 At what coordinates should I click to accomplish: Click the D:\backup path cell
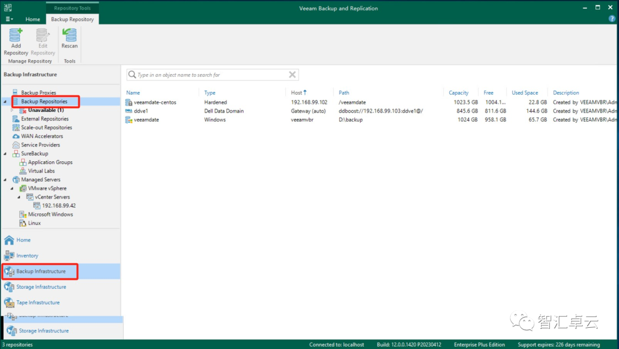click(351, 119)
